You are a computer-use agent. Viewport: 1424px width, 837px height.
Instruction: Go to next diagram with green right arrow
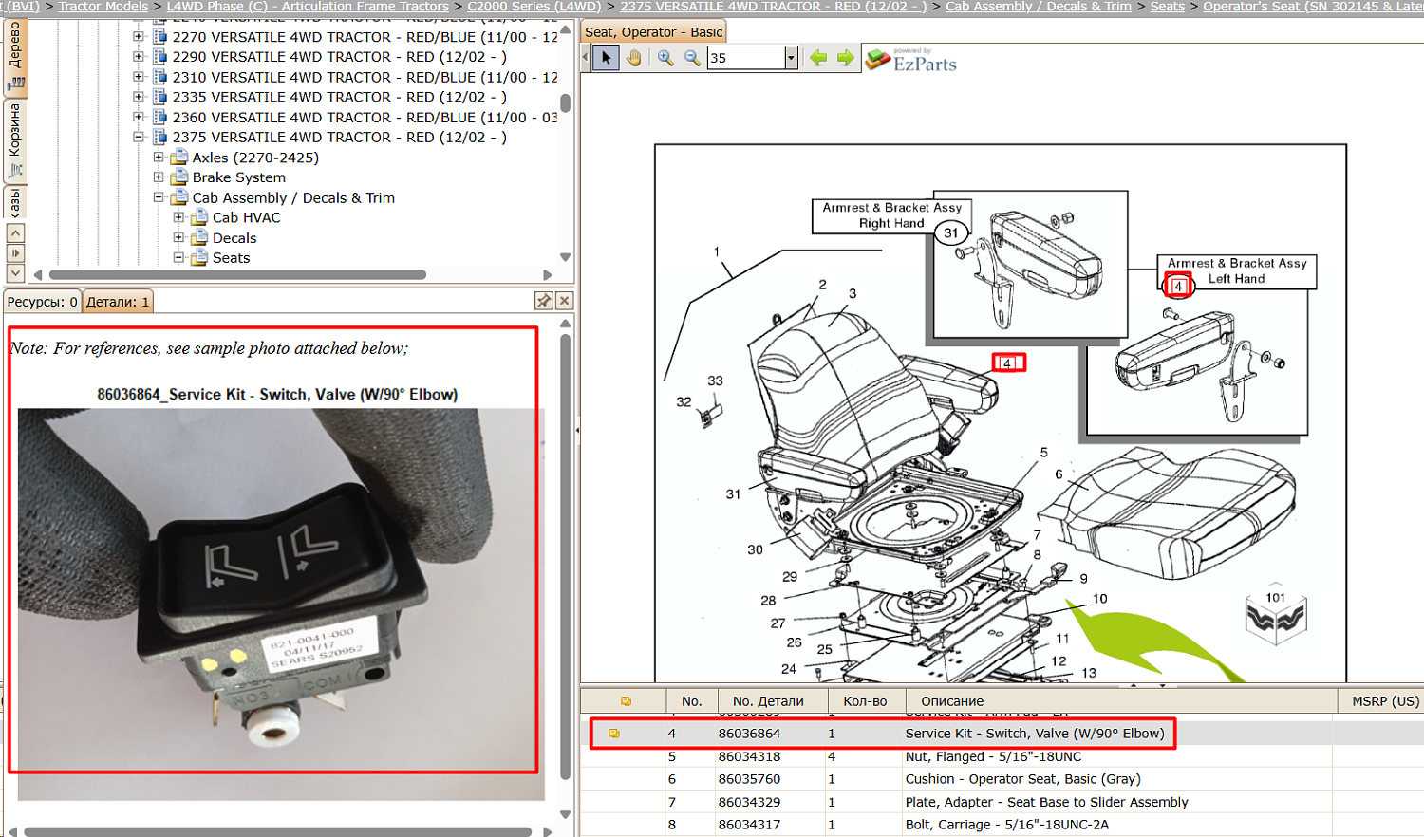click(845, 58)
